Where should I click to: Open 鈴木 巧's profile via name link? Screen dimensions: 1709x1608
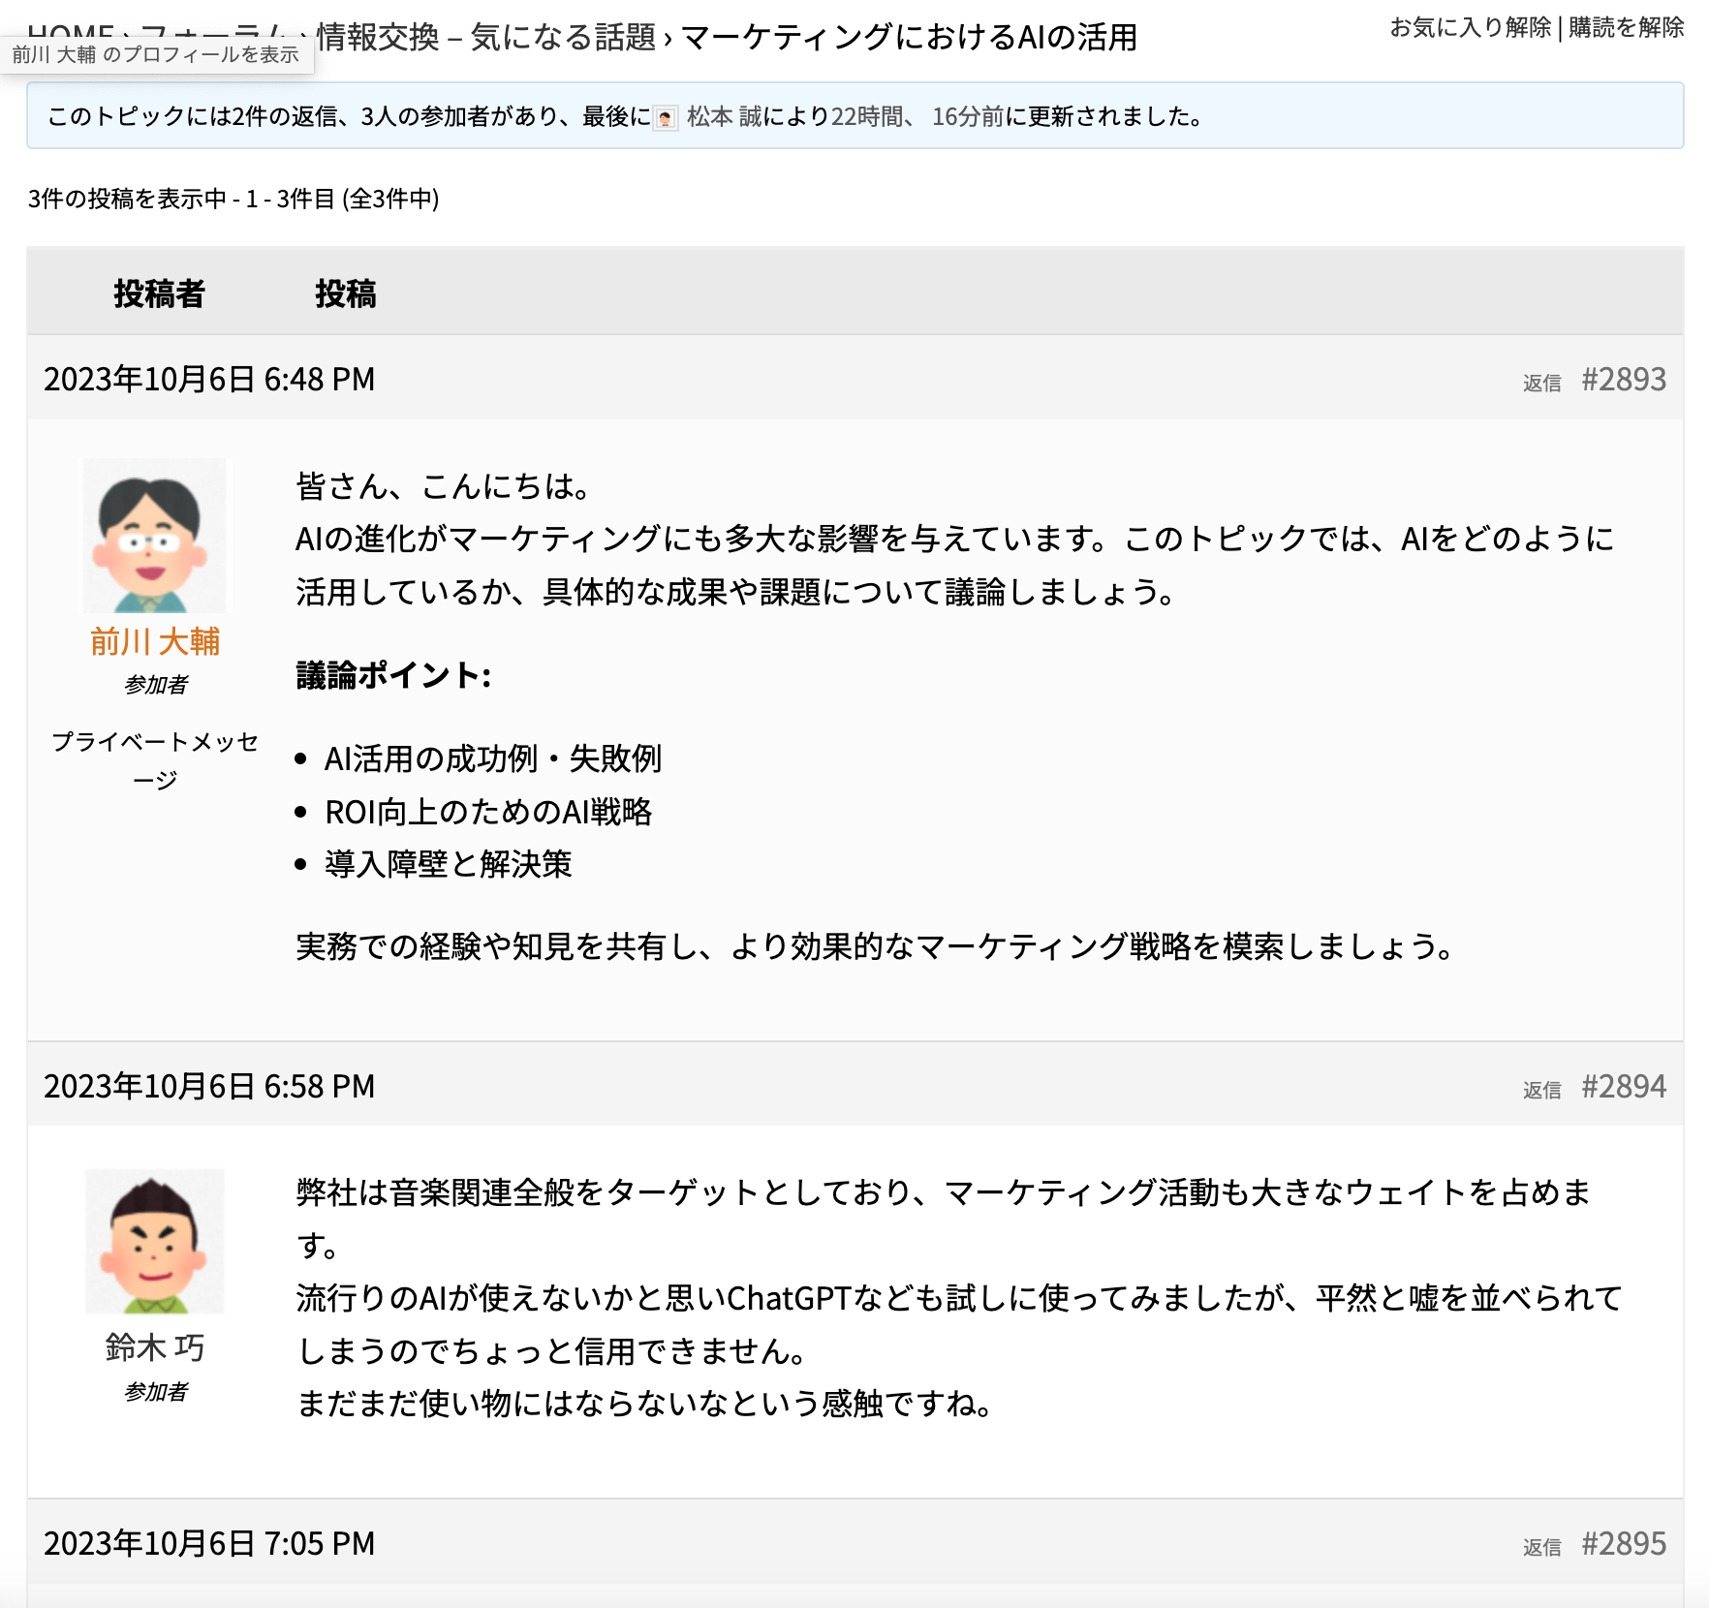click(154, 1347)
